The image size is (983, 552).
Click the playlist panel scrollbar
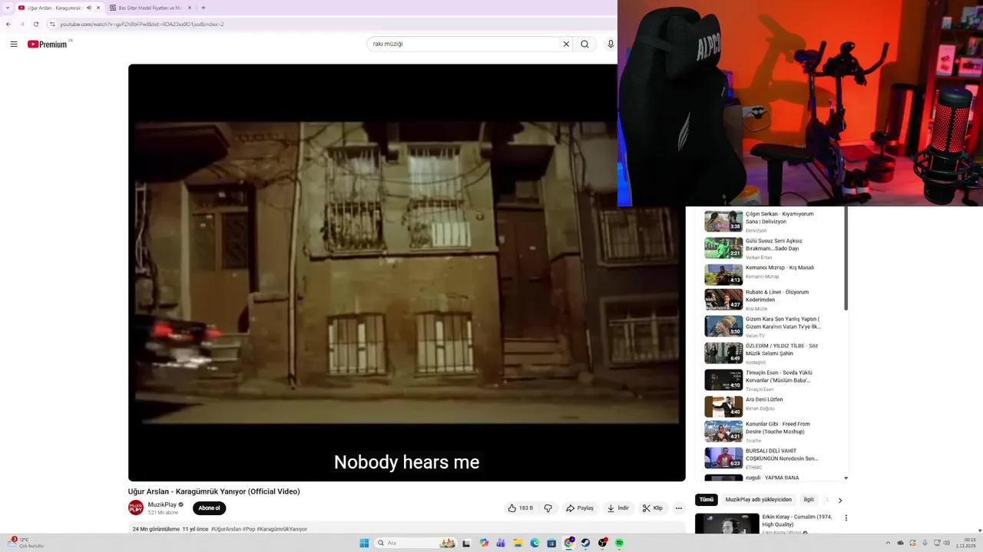point(846,258)
